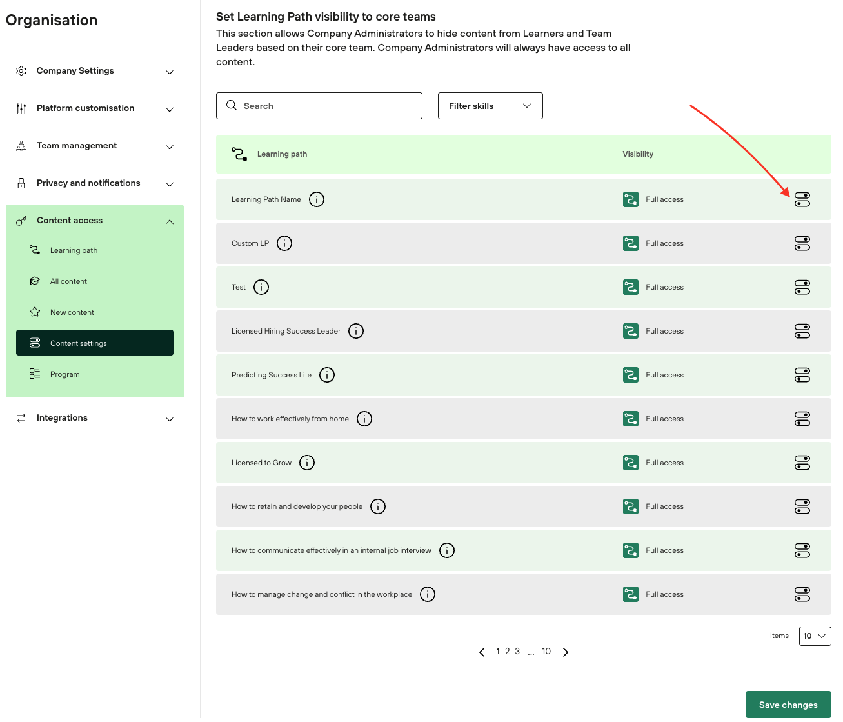Open info for Licensed to Grow
This screenshot has height=722, width=843.
coord(307,463)
